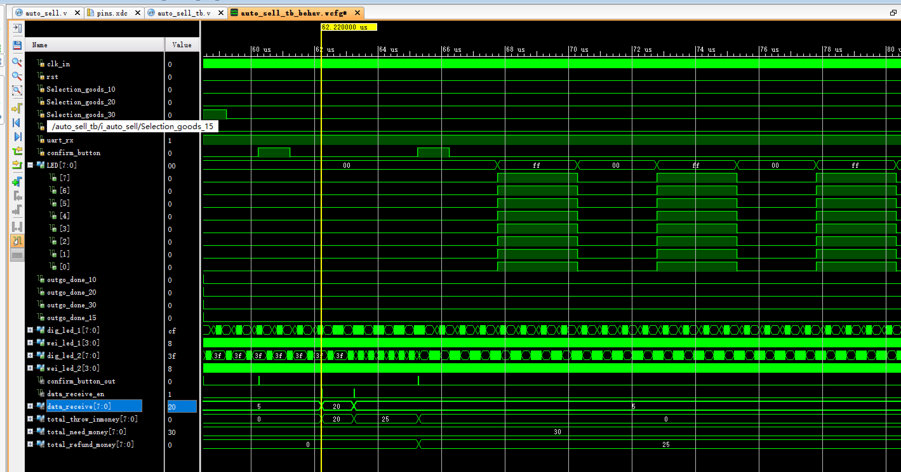Screen dimensions: 901x472
Task: Switch to the auto_sell.v tab
Action: pyautogui.click(x=46, y=13)
